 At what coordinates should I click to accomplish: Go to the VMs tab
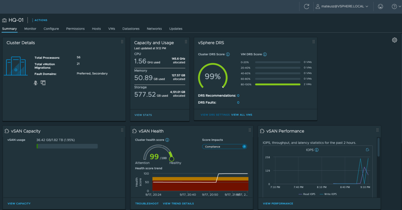112,29
